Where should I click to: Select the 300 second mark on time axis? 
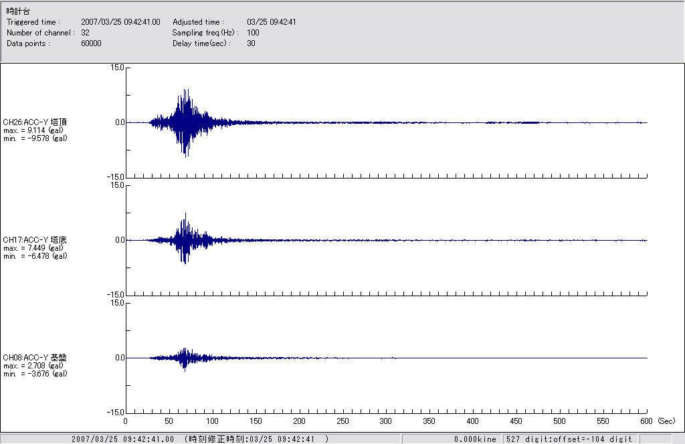386,422
